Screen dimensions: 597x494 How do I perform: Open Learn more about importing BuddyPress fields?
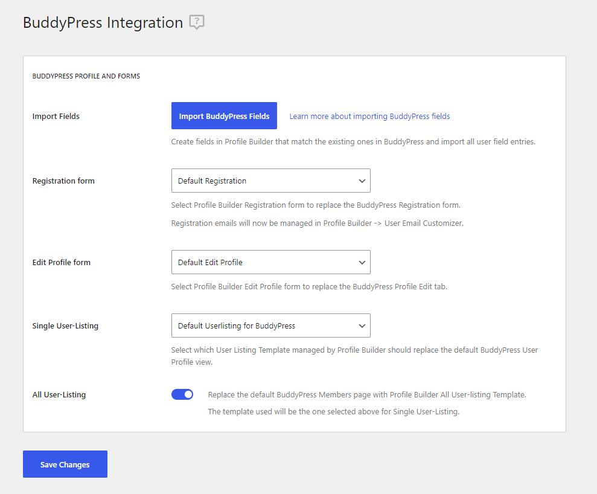(369, 116)
